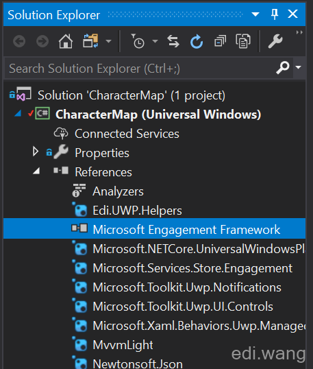313x369 pixels.
Task: Select Edi.UWP.Helpers reference
Action: click(137, 211)
